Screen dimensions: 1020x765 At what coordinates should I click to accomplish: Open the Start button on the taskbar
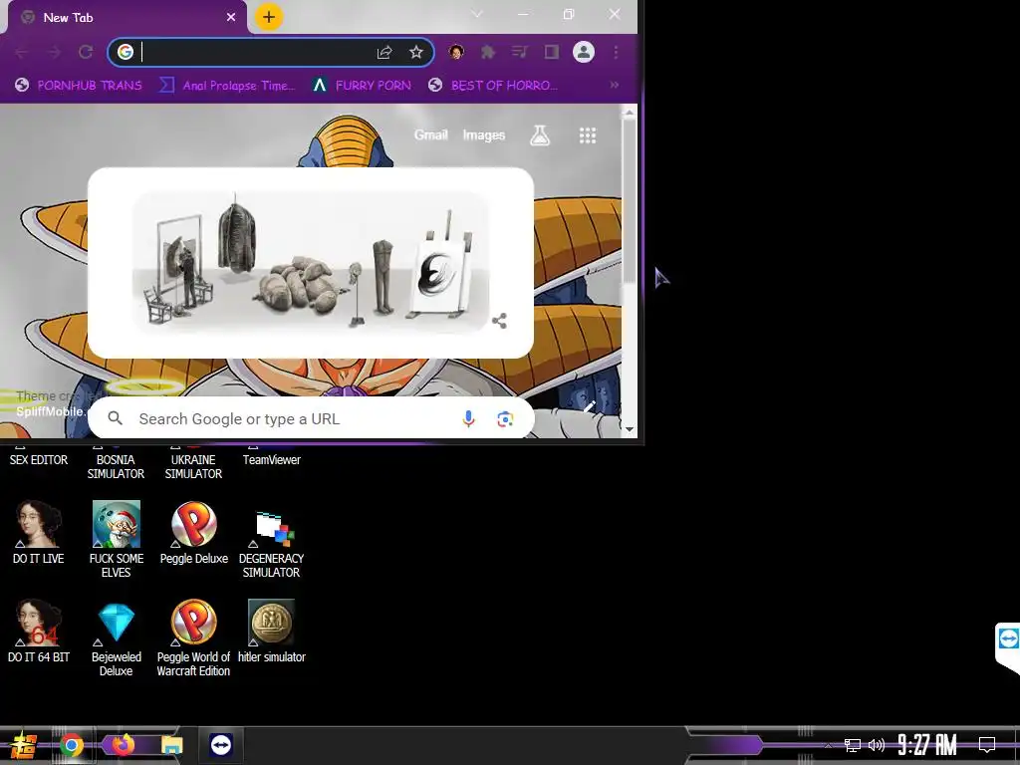pos(24,745)
